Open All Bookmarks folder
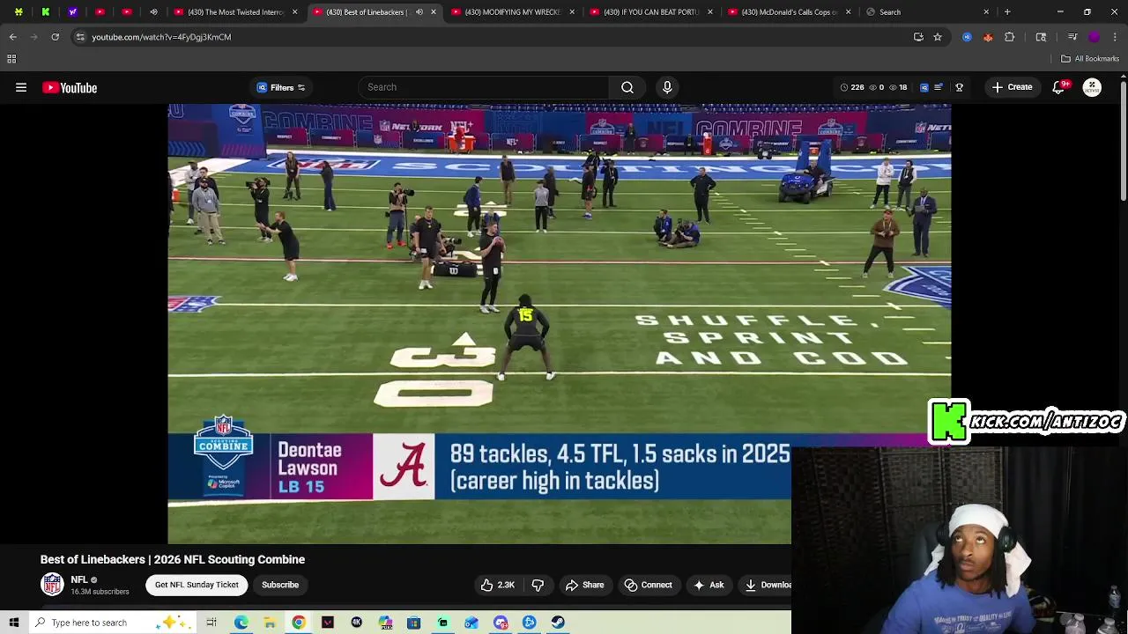This screenshot has width=1128, height=634. pyautogui.click(x=1090, y=59)
